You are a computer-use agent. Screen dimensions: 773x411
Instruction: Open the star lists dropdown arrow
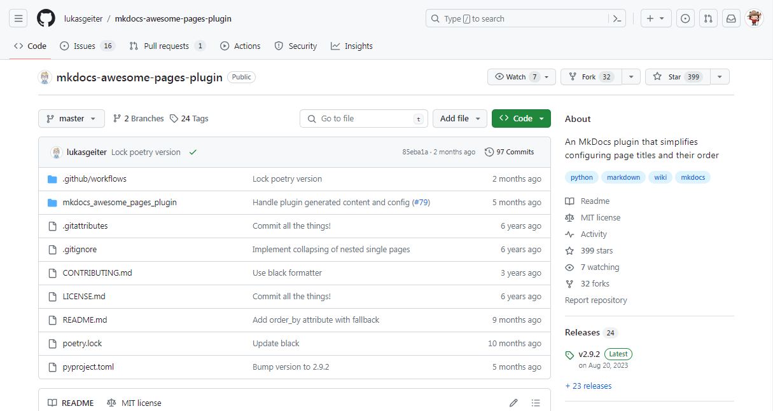coord(720,77)
